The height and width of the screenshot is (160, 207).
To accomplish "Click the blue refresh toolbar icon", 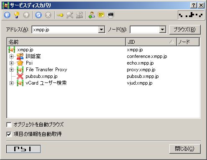I will point(38,15).
